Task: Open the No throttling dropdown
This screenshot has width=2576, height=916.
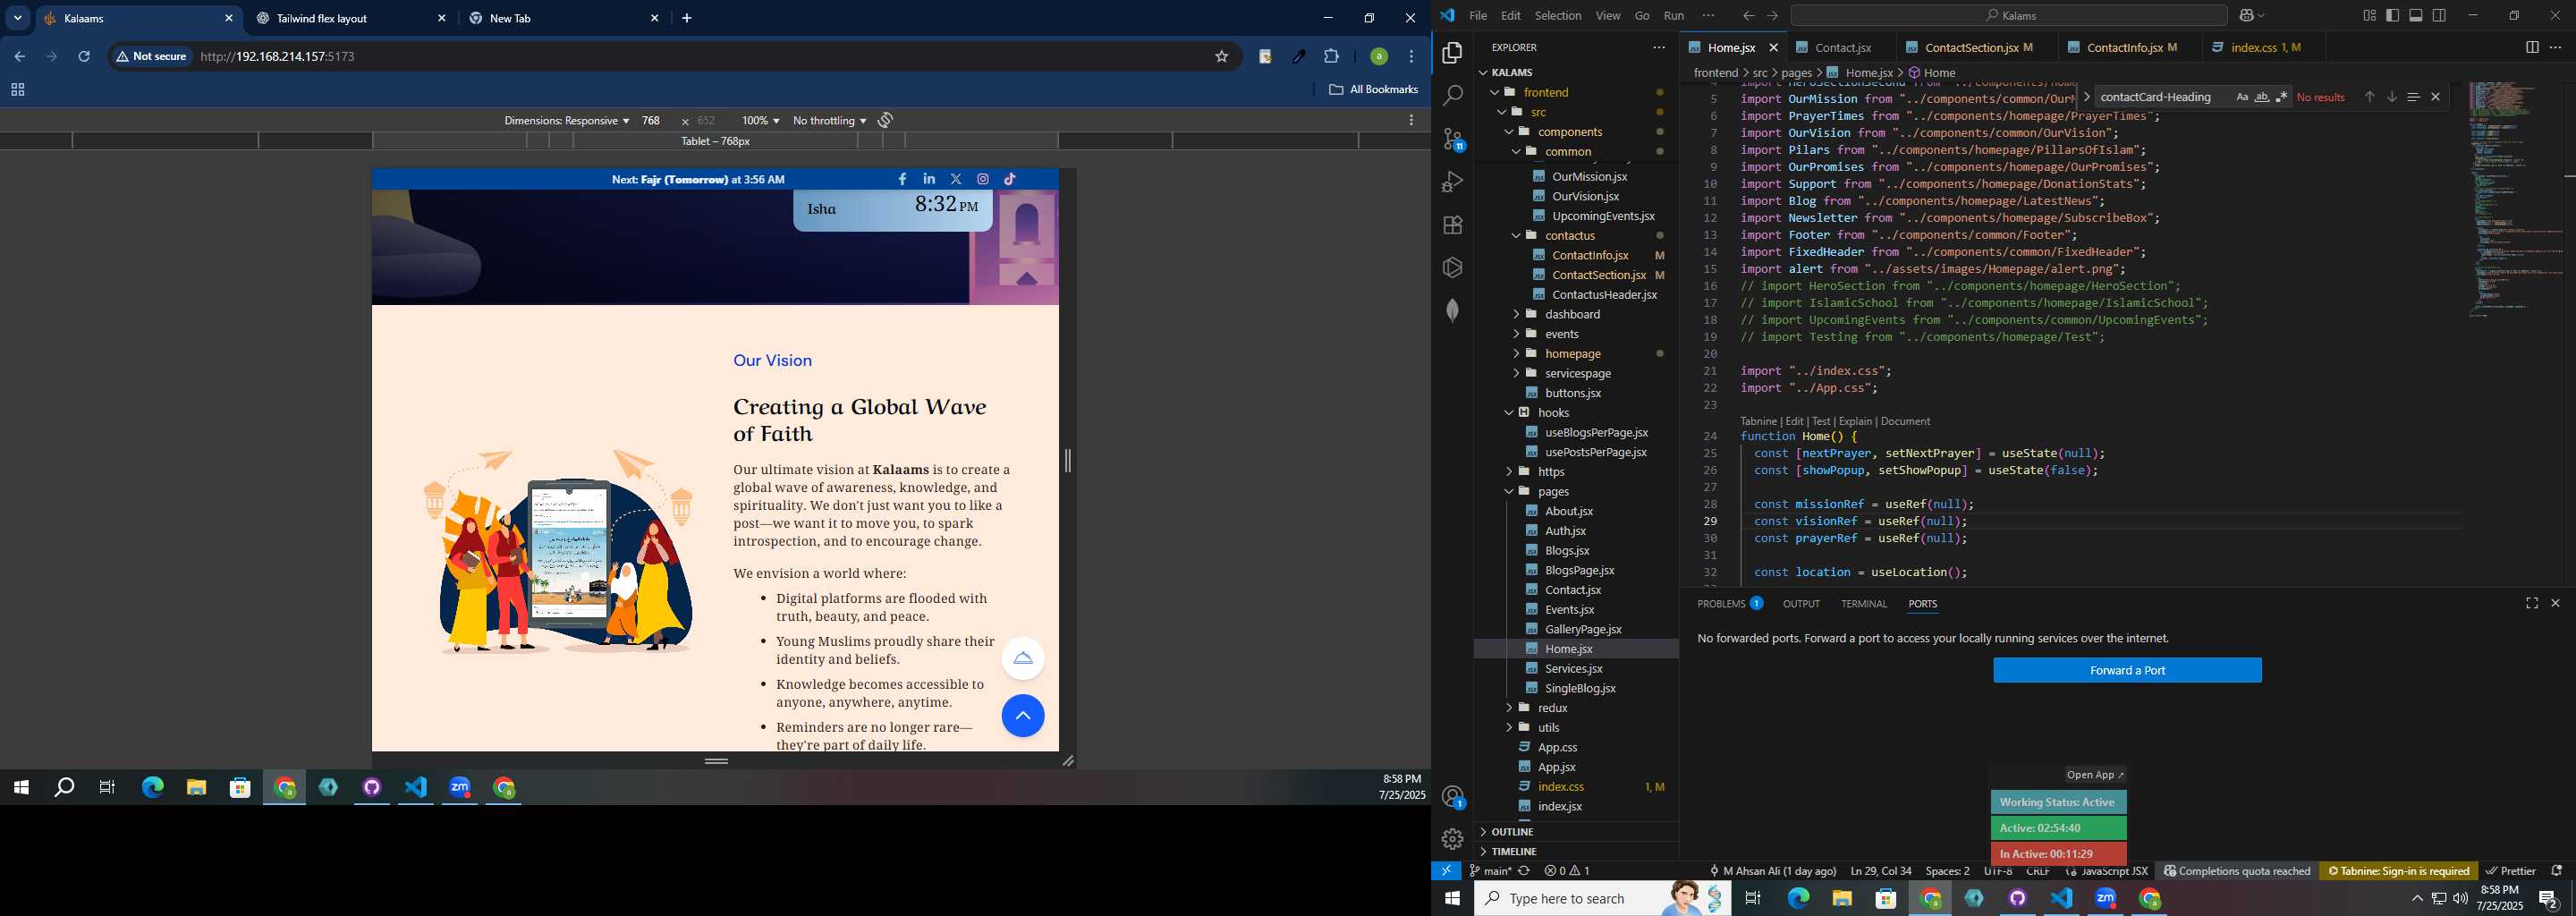Action: (x=829, y=120)
